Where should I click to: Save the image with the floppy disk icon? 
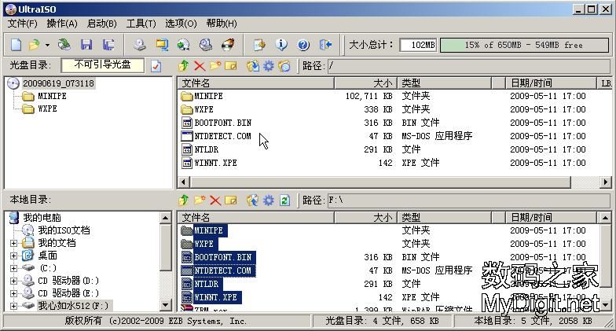(86, 45)
